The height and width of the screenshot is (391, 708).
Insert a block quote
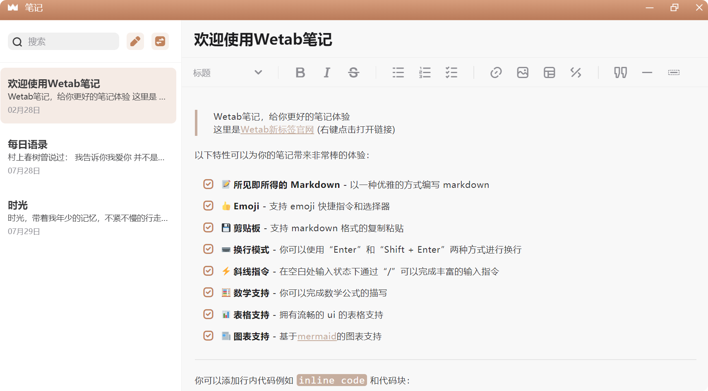tap(620, 73)
